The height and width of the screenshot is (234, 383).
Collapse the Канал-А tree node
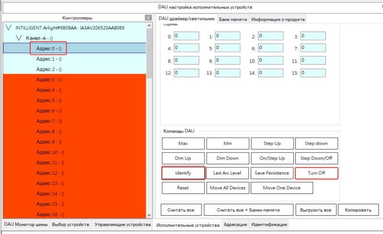point(19,38)
